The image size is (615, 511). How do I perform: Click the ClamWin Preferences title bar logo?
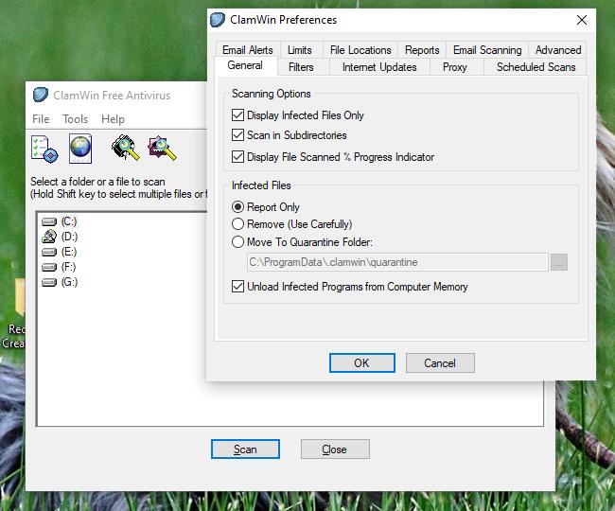[218, 20]
